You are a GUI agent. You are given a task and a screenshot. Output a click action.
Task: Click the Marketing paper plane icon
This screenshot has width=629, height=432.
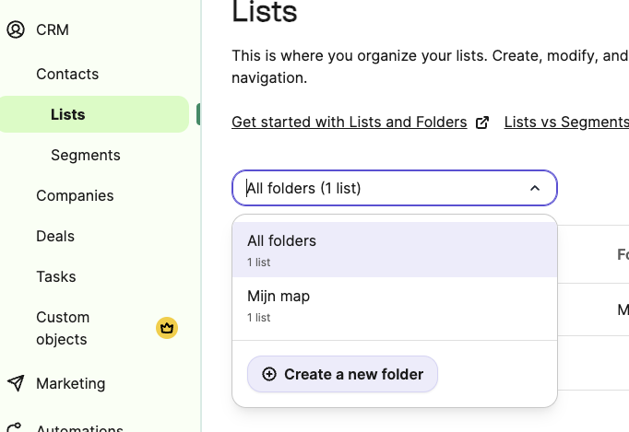[16, 383]
